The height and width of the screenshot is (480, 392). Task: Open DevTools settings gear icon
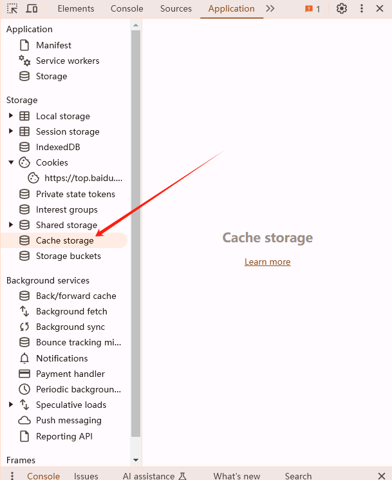click(342, 8)
